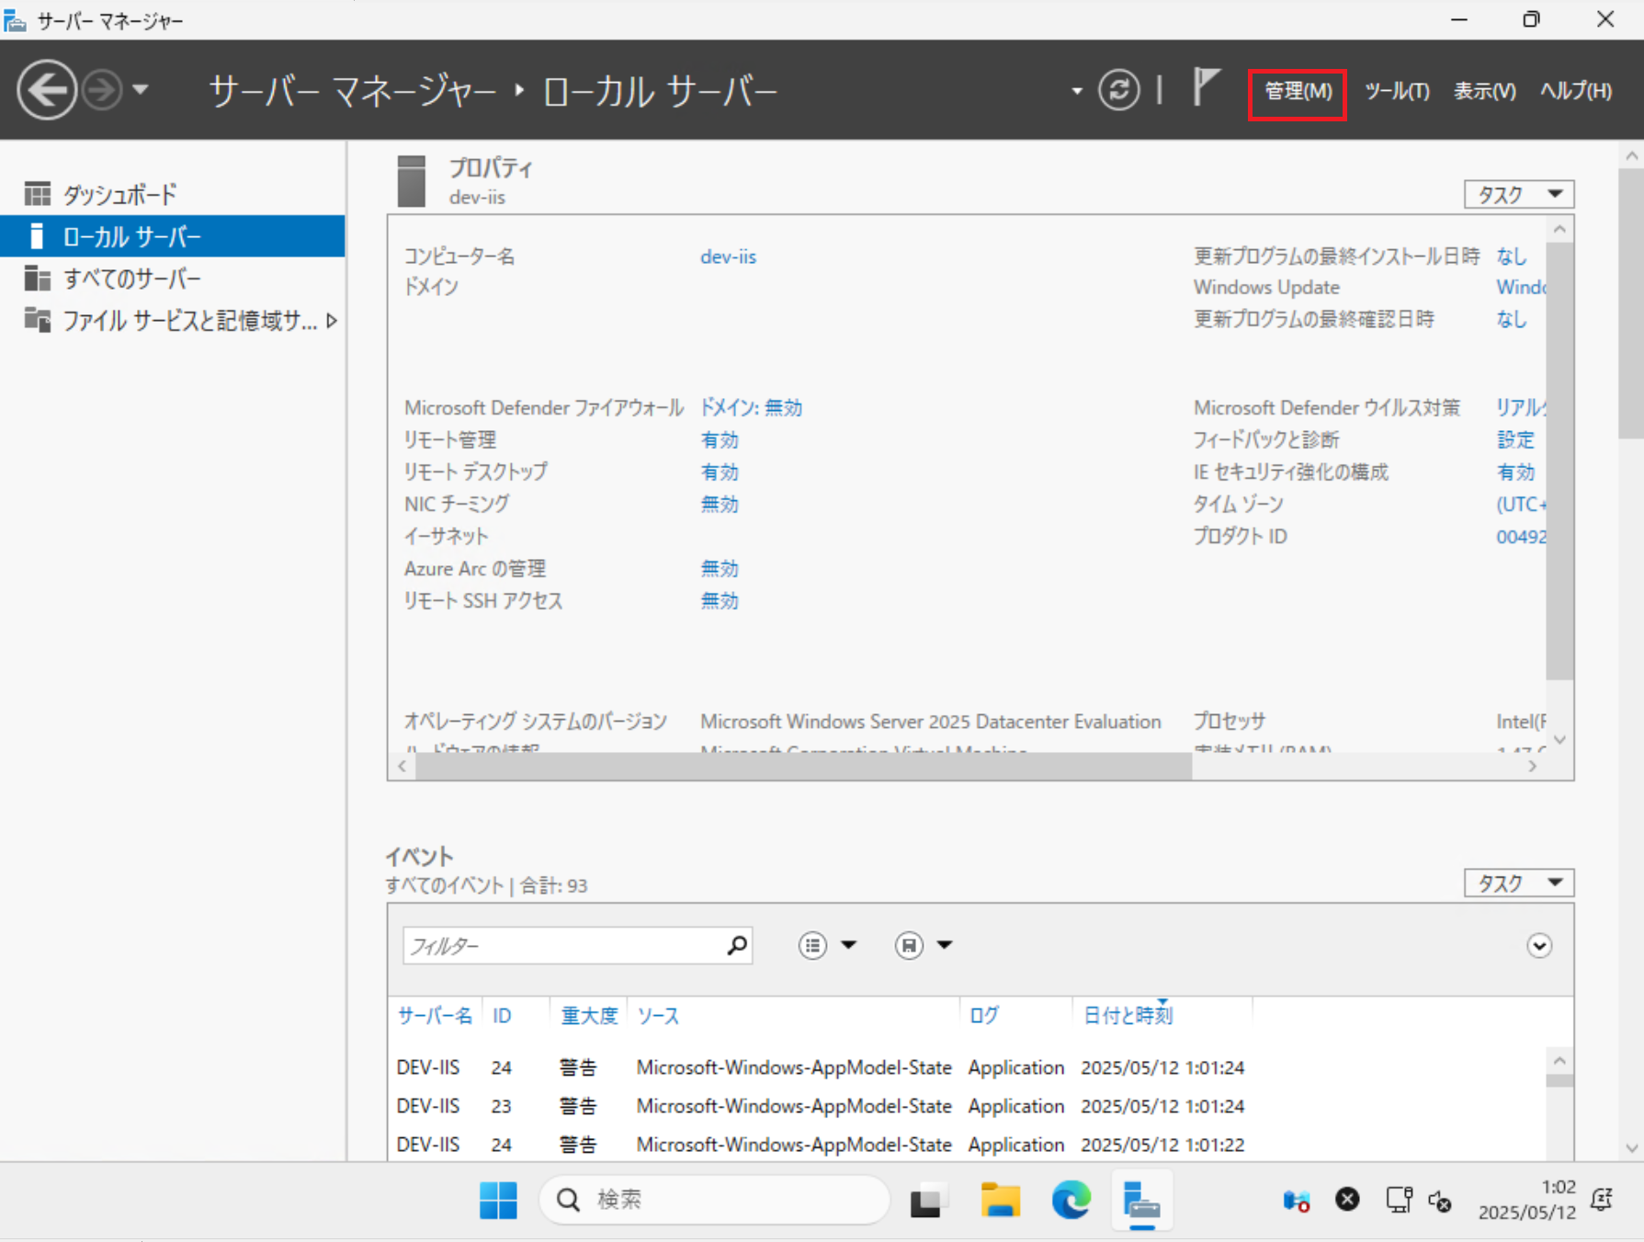The image size is (1644, 1242).
Task: Click the events フィルター input field
Action: 562,945
